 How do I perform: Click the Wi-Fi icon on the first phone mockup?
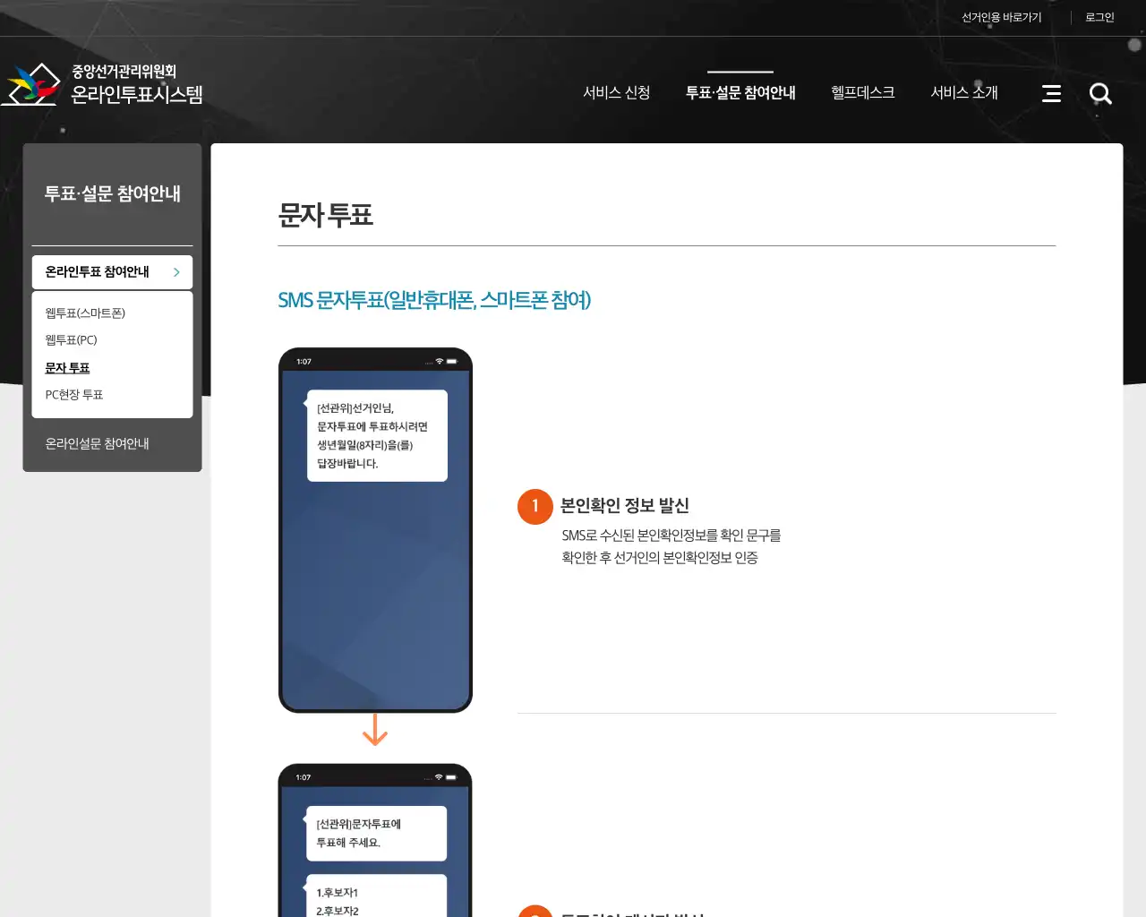pyautogui.click(x=438, y=359)
